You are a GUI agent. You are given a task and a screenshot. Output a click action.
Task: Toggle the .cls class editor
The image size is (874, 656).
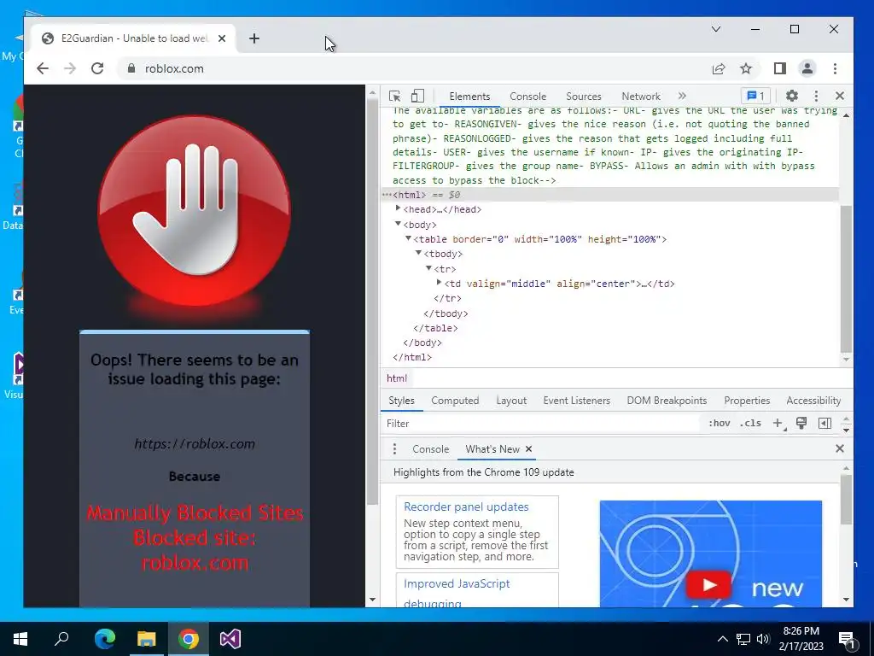pos(750,424)
